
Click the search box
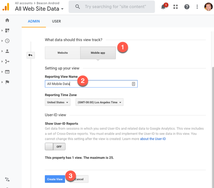(112, 7)
